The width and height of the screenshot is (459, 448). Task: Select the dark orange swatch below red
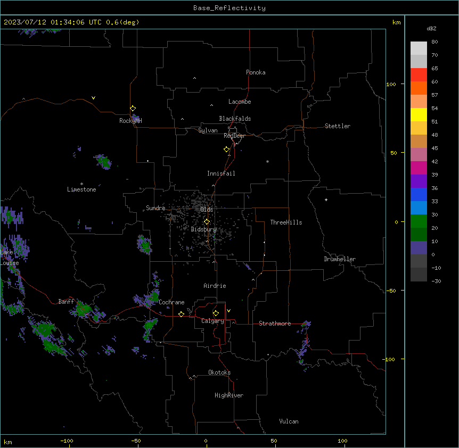pyautogui.click(x=419, y=88)
